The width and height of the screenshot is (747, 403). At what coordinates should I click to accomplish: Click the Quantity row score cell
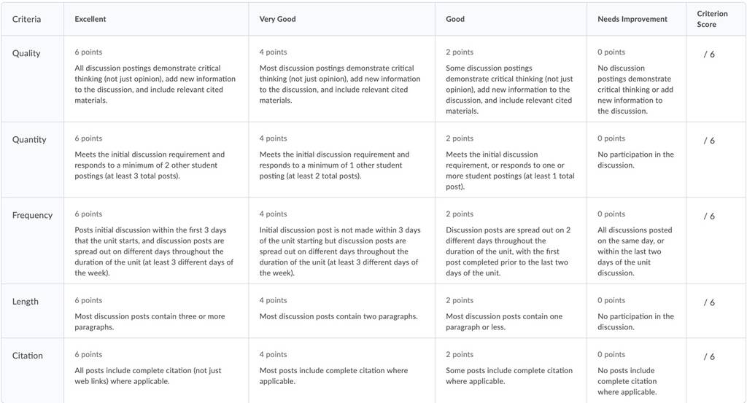[x=716, y=160]
